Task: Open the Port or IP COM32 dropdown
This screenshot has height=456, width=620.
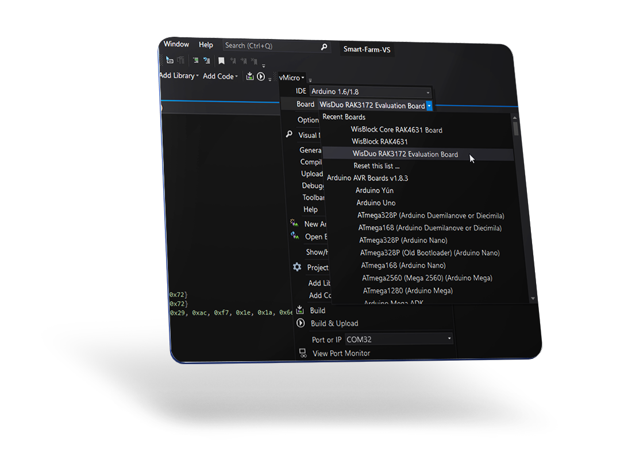Action: click(399, 339)
